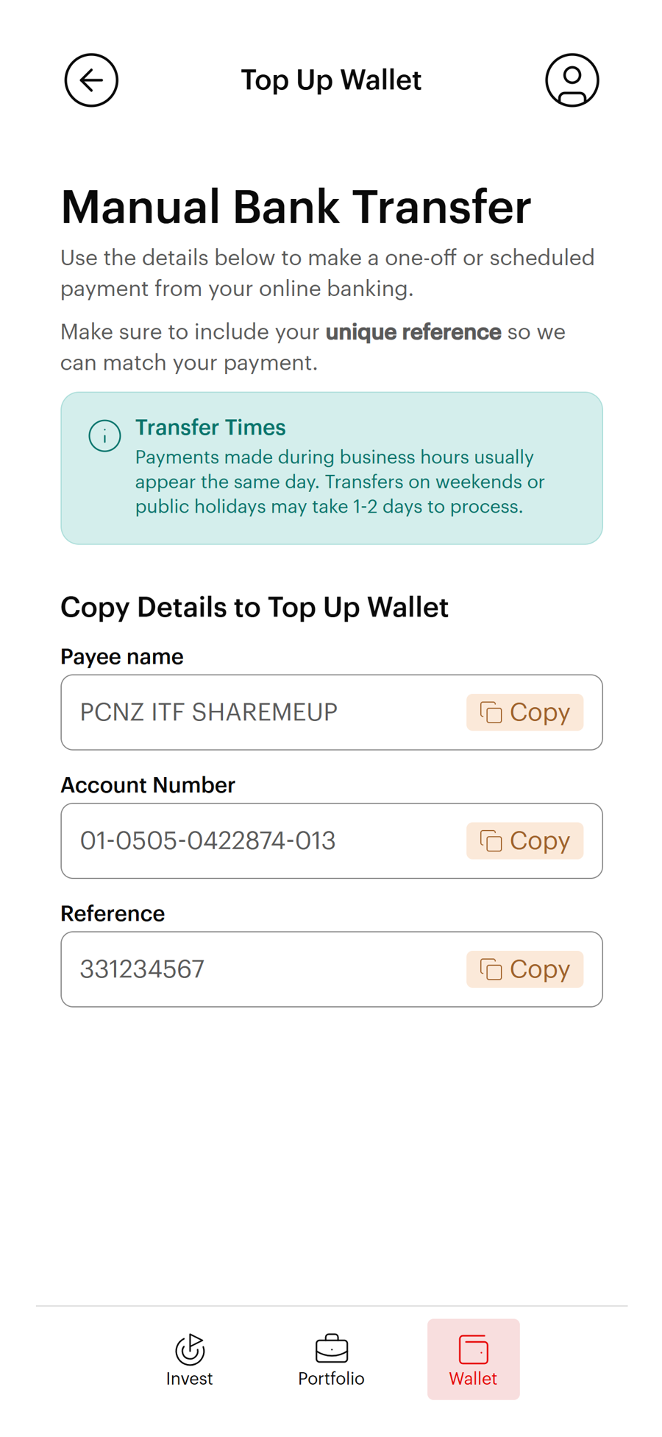
Task: Click the Payee name field
Action: [221, 712]
